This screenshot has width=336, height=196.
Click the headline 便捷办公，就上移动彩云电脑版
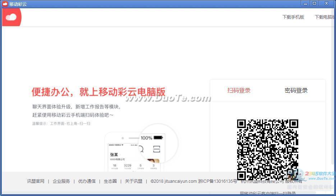98,92
